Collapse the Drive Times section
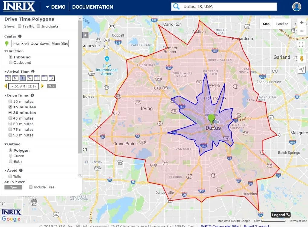 click(x=16, y=95)
